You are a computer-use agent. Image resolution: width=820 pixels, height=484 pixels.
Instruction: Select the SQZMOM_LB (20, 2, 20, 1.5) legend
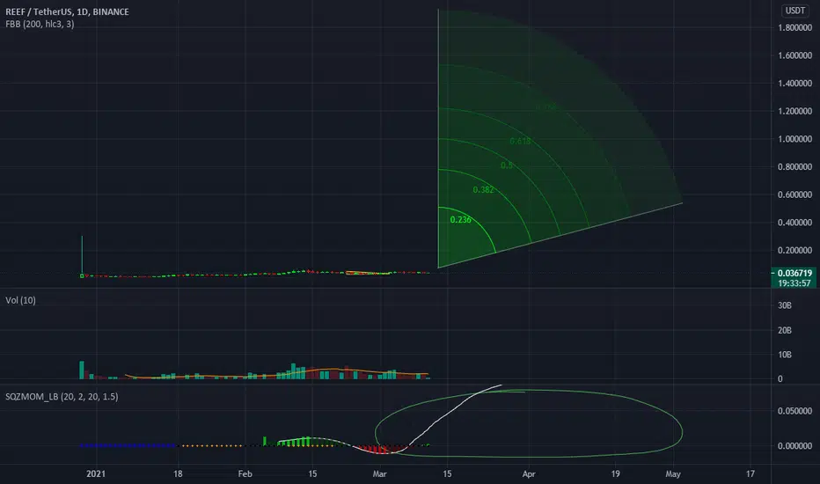pyautogui.click(x=62, y=397)
